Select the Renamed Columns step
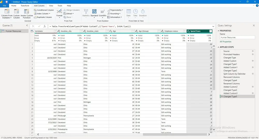The image size is (259, 139). [231, 84]
